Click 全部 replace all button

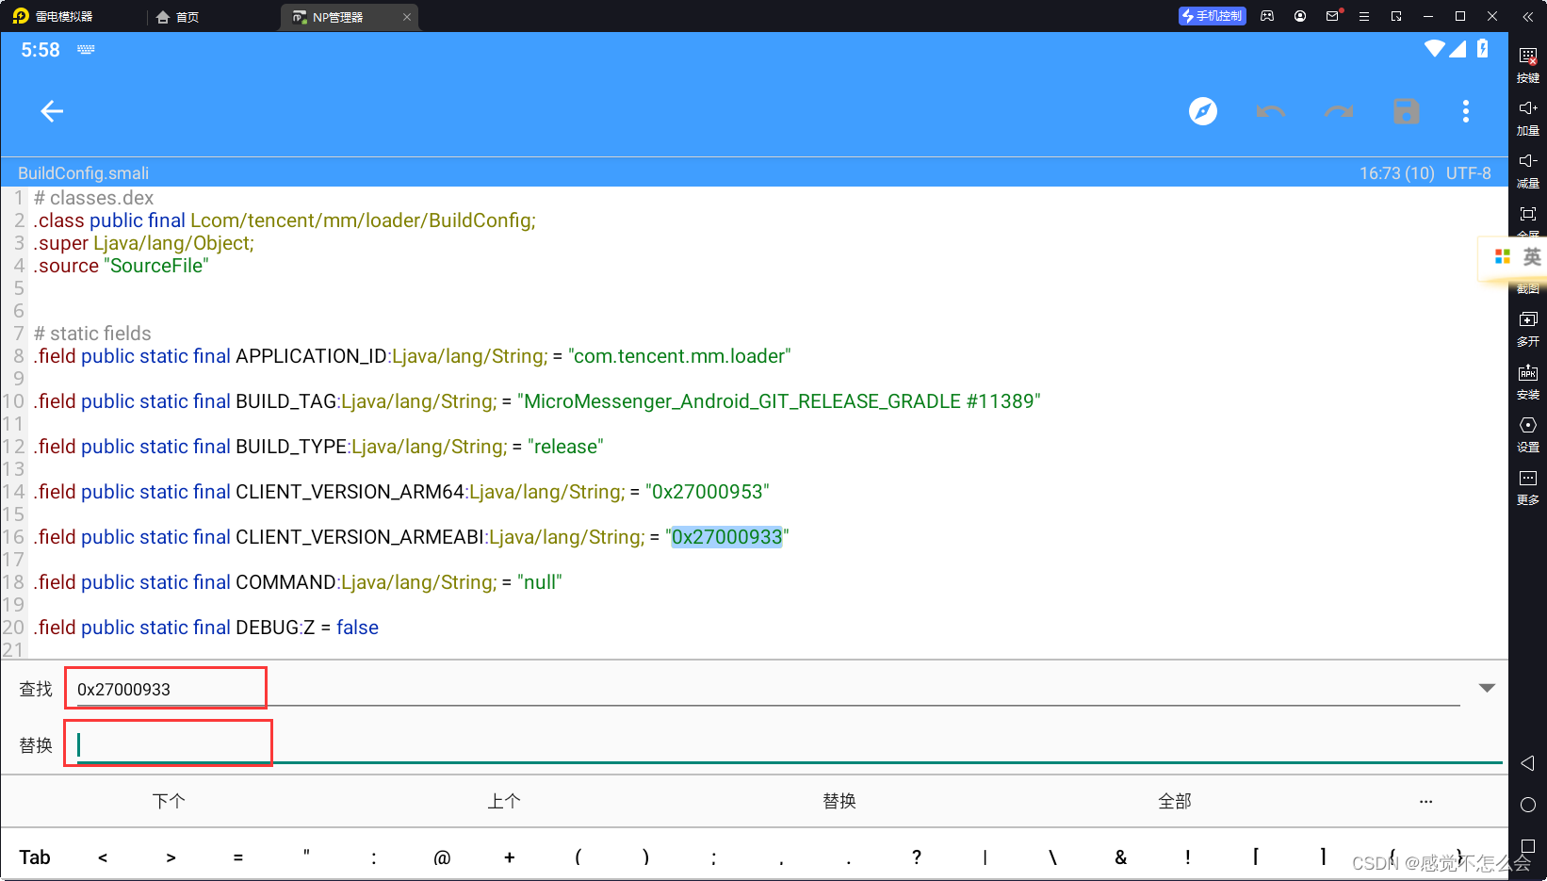pos(1175,801)
